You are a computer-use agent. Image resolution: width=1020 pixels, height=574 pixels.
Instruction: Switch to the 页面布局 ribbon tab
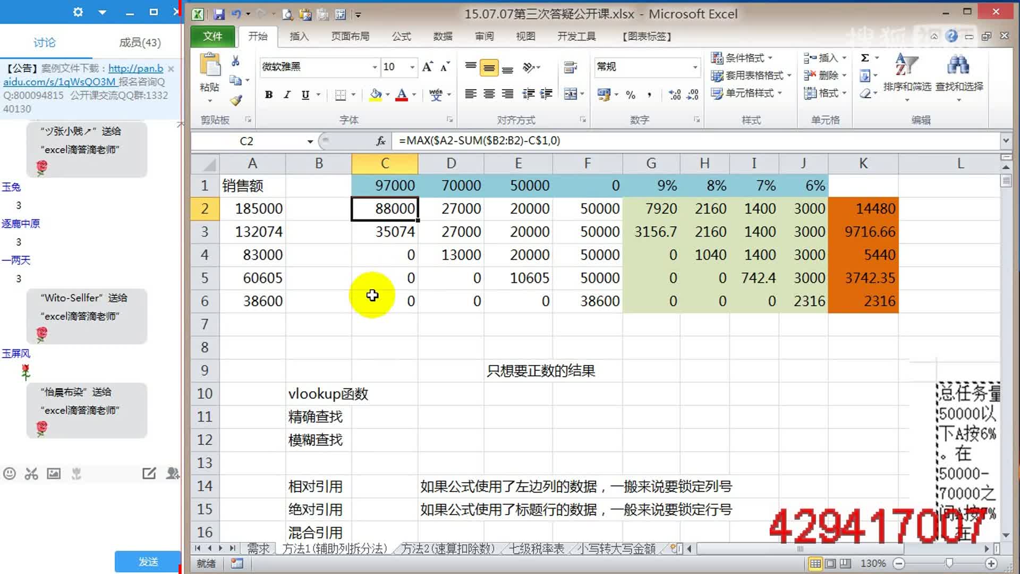[350, 36]
